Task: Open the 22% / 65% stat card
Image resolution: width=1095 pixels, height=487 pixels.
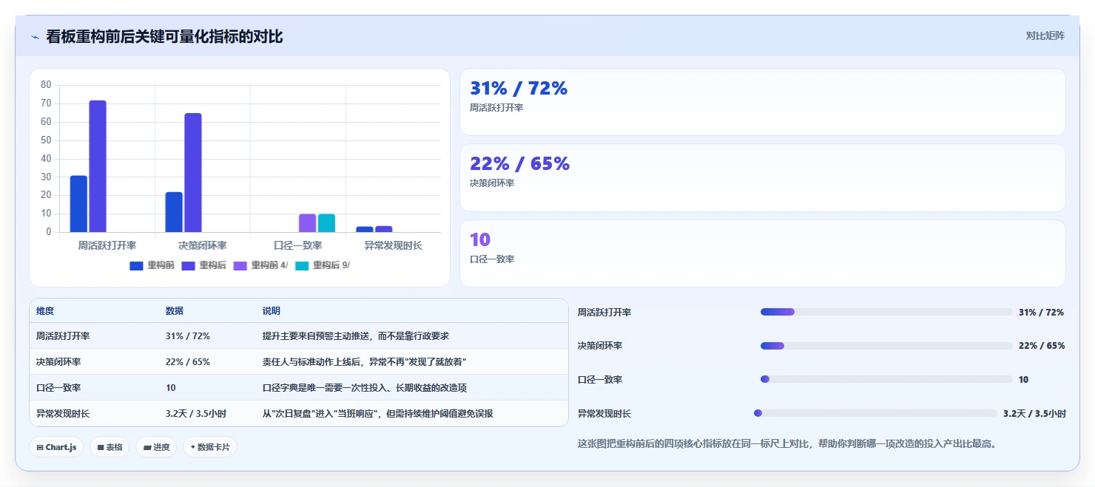Action: pyautogui.click(x=763, y=177)
